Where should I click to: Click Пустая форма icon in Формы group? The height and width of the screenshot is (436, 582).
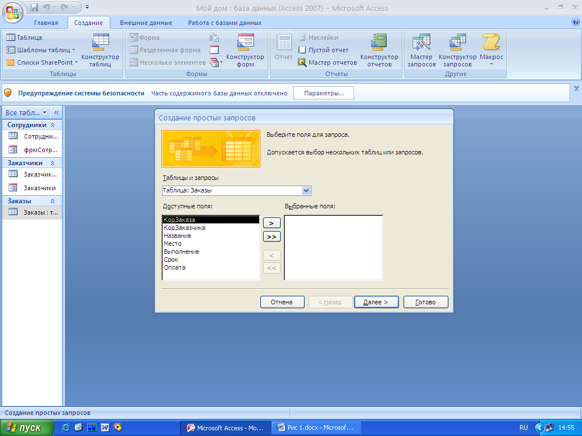pyautogui.click(x=214, y=50)
